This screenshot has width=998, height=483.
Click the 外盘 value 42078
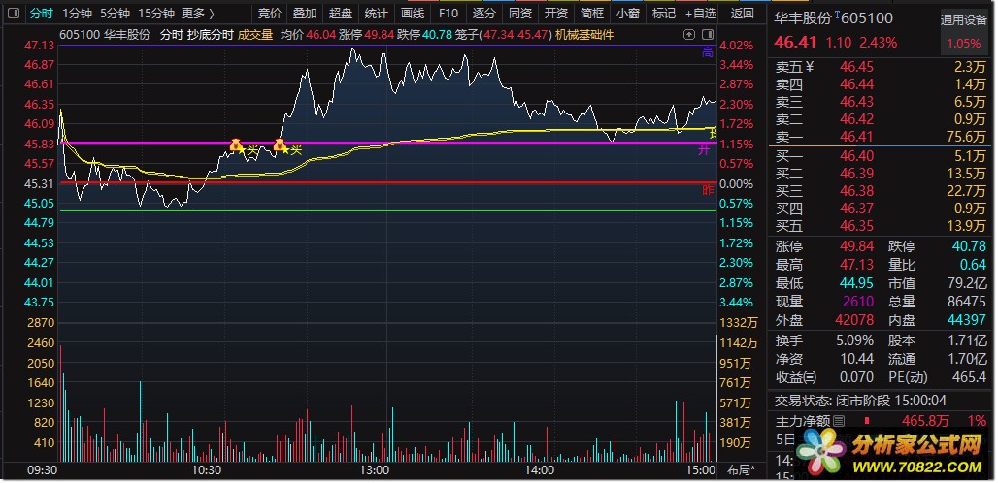pyautogui.click(x=856, y=320)
